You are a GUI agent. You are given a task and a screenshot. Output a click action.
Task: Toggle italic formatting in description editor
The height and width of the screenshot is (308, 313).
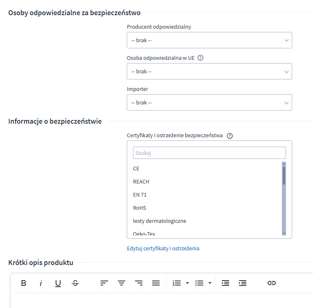41,283
